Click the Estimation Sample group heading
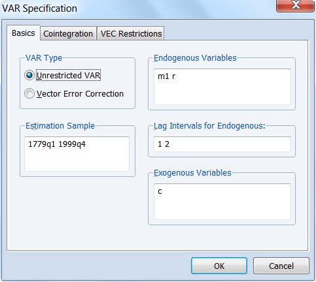Screen dimensions: 316x282 coord(60,126)
